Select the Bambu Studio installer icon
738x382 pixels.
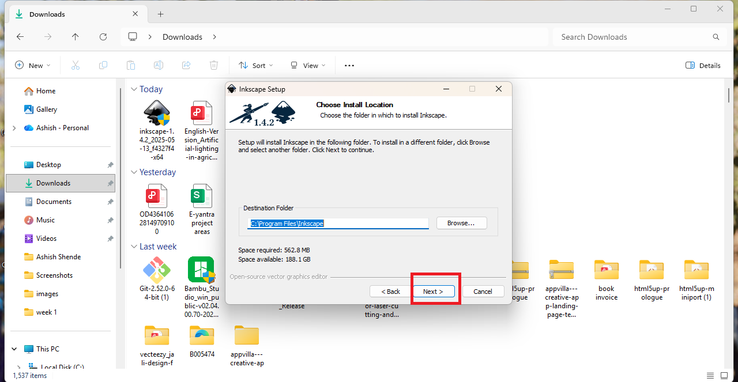click(x=201, y=270)
